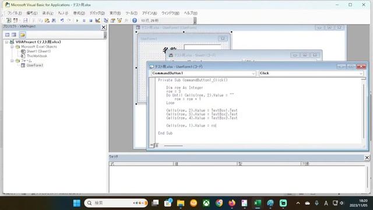The height and width of the screenshot is (210, 373).
Task: Open the デバッグ(D) menu
Action: tap(97, 13)
